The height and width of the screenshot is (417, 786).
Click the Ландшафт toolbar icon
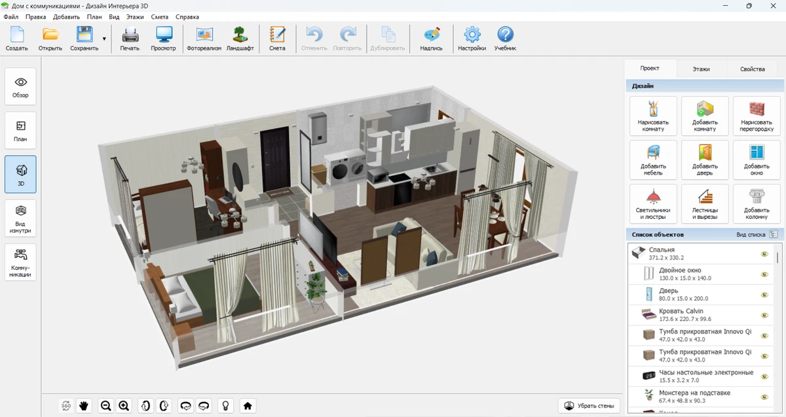tap(240, 39)
